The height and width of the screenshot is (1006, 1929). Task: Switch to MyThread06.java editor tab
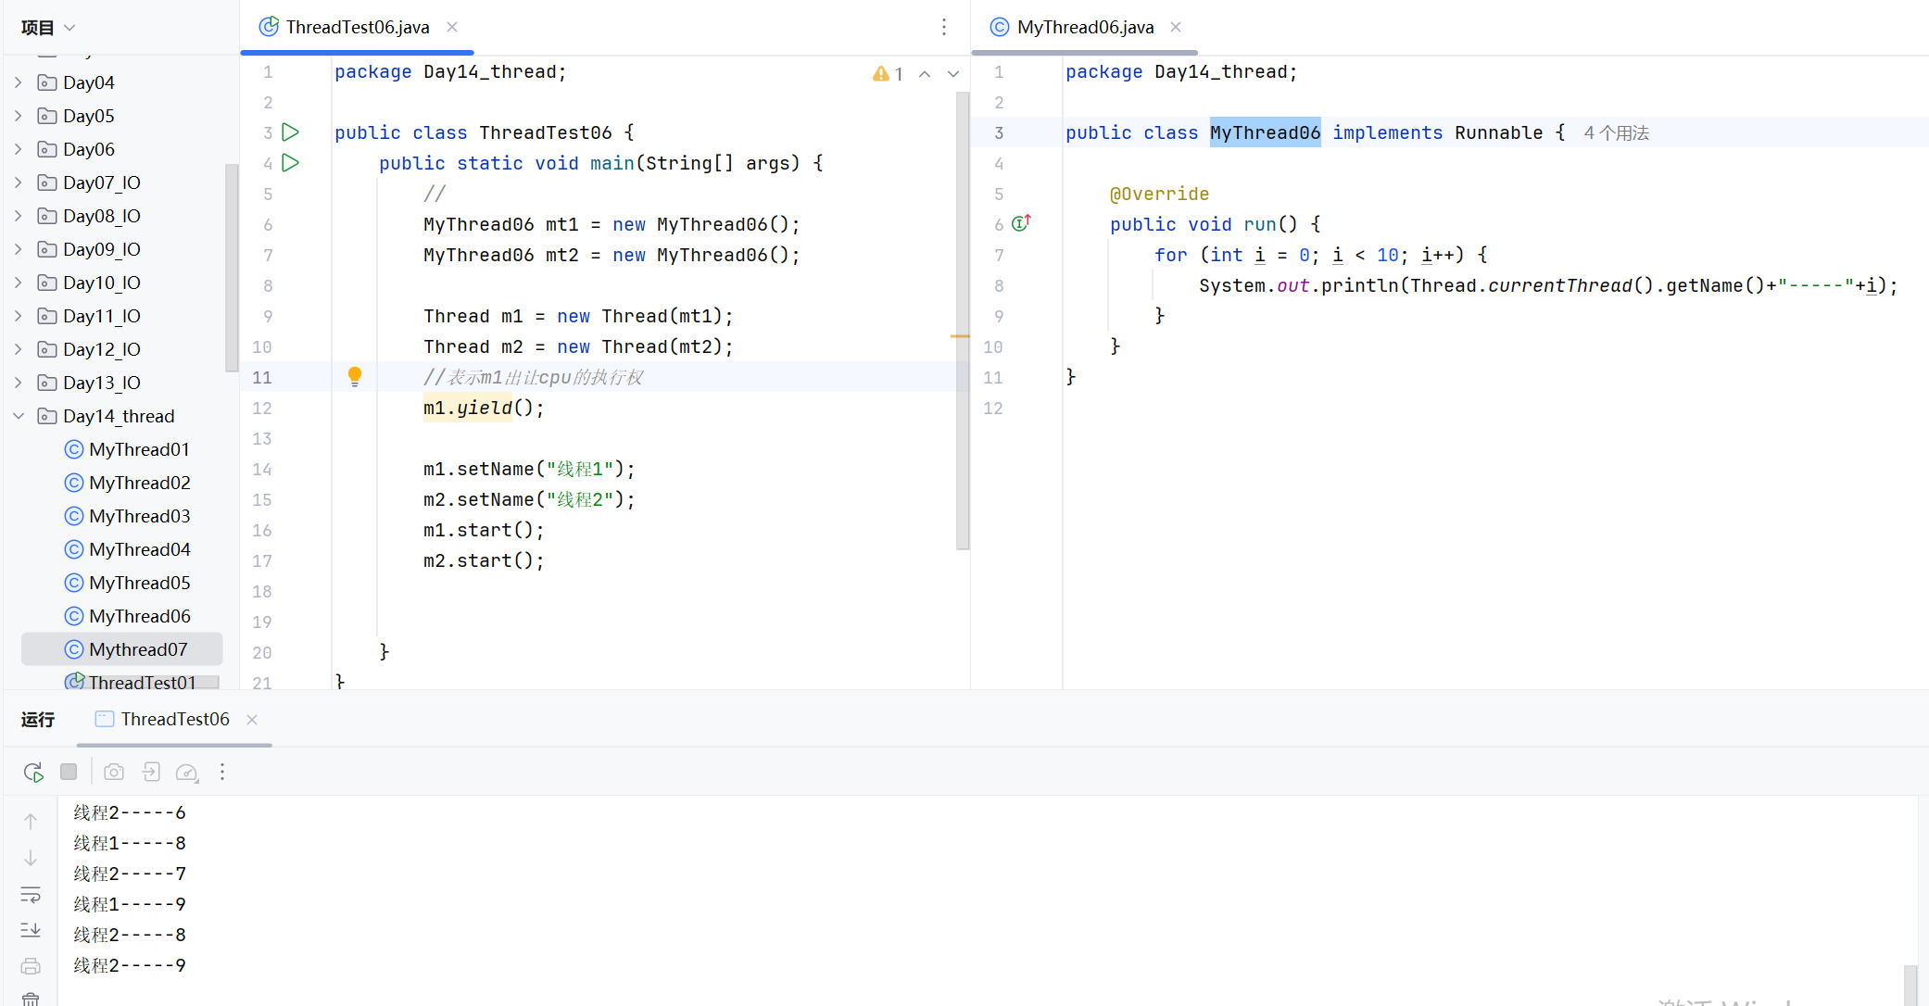tap(1085, 27)
